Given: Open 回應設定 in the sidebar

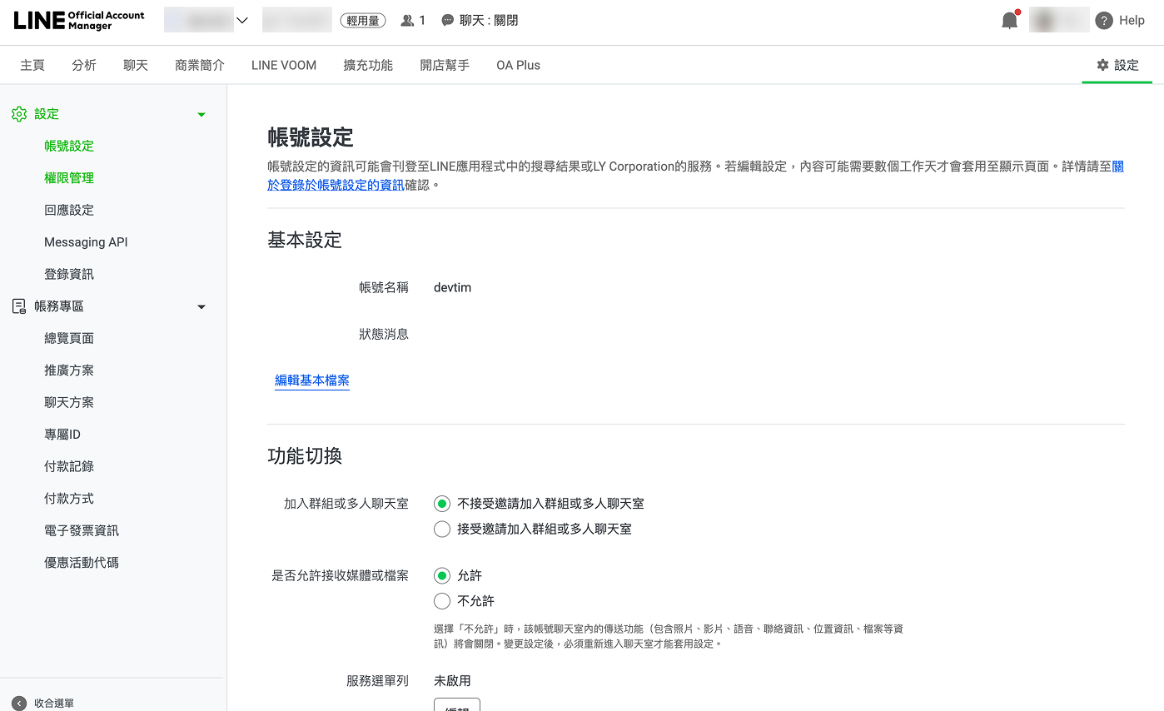Looking at the screenshot, I should tap(69, 210).
